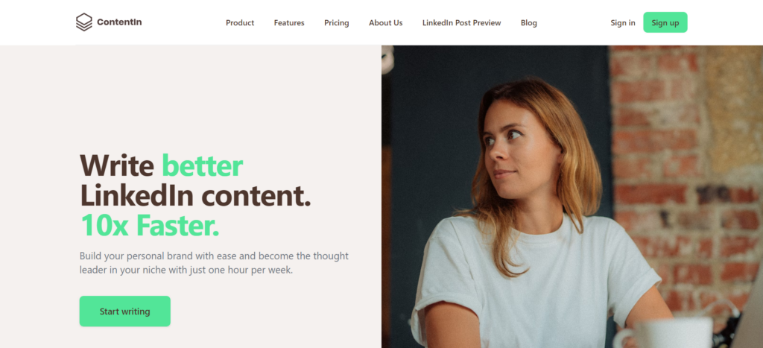Click the ContentIn stacked-layers logo icon
Screen dimensions: 763x348
[x=83, y=22]
